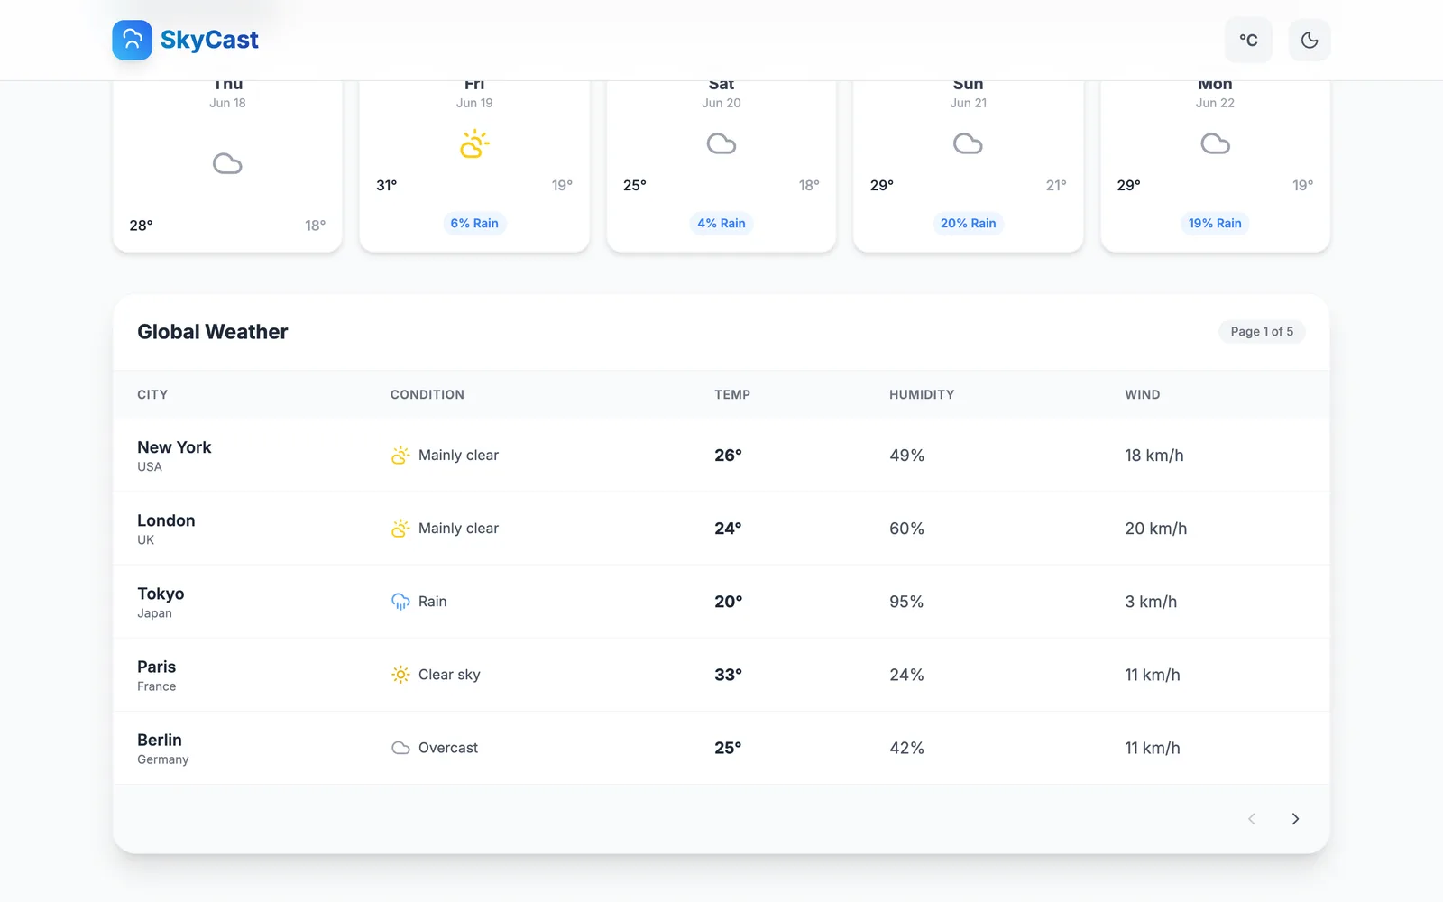This screenshot has width=1443, height=902.
Task: Select the 4% Rain badge
Action: pos(721,223)
